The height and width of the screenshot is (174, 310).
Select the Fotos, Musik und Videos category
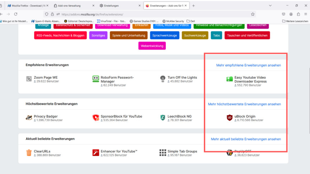172,26
